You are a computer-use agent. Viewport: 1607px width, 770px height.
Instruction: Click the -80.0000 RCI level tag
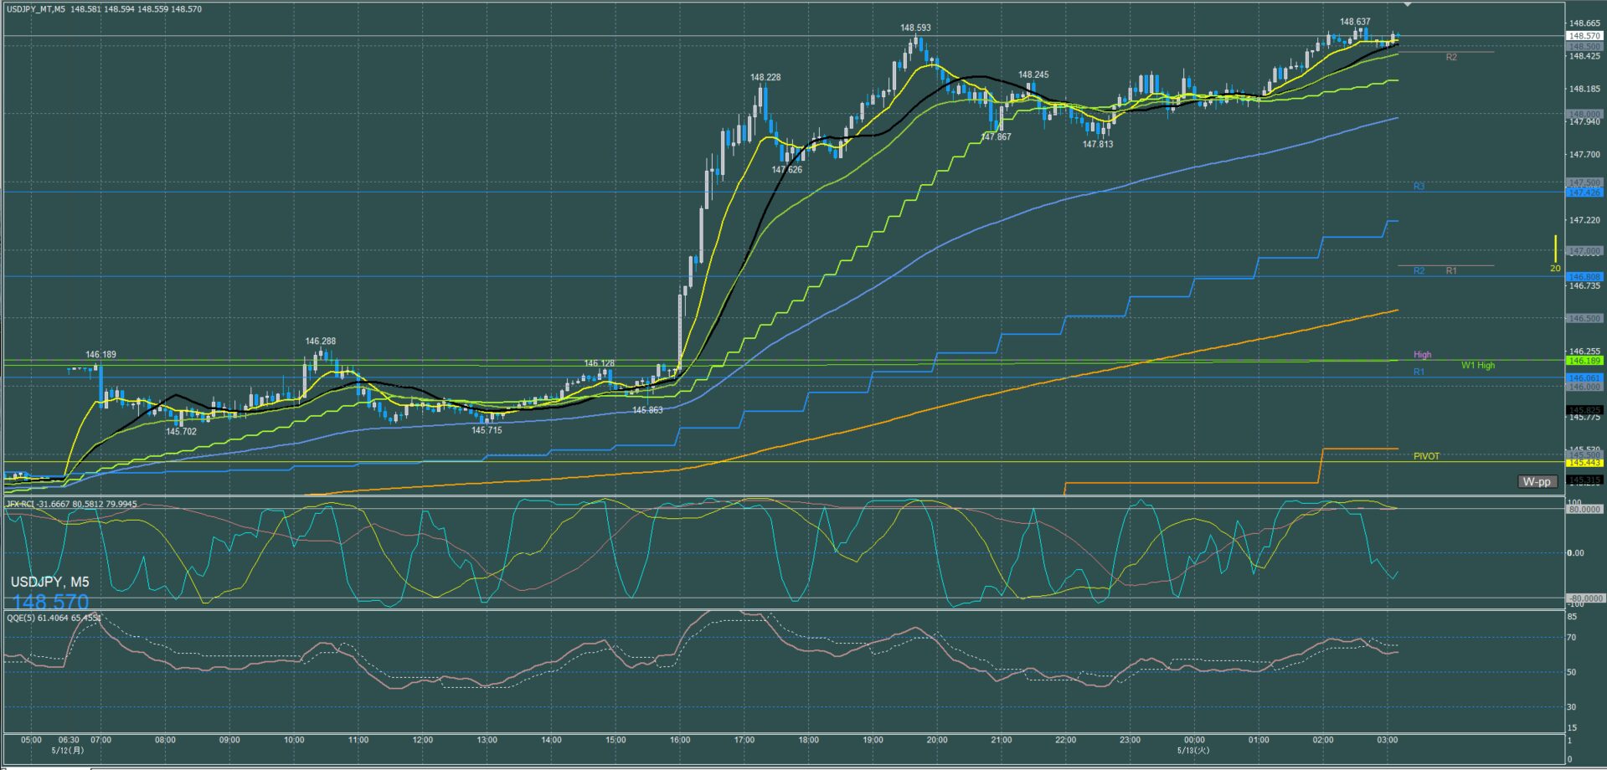1584,598
